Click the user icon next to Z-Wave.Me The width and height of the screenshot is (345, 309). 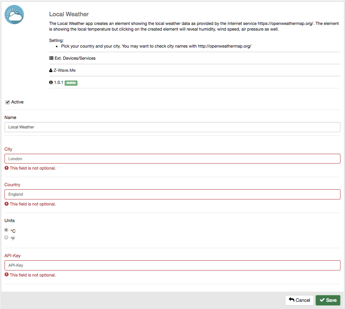[x=51, y=70]
